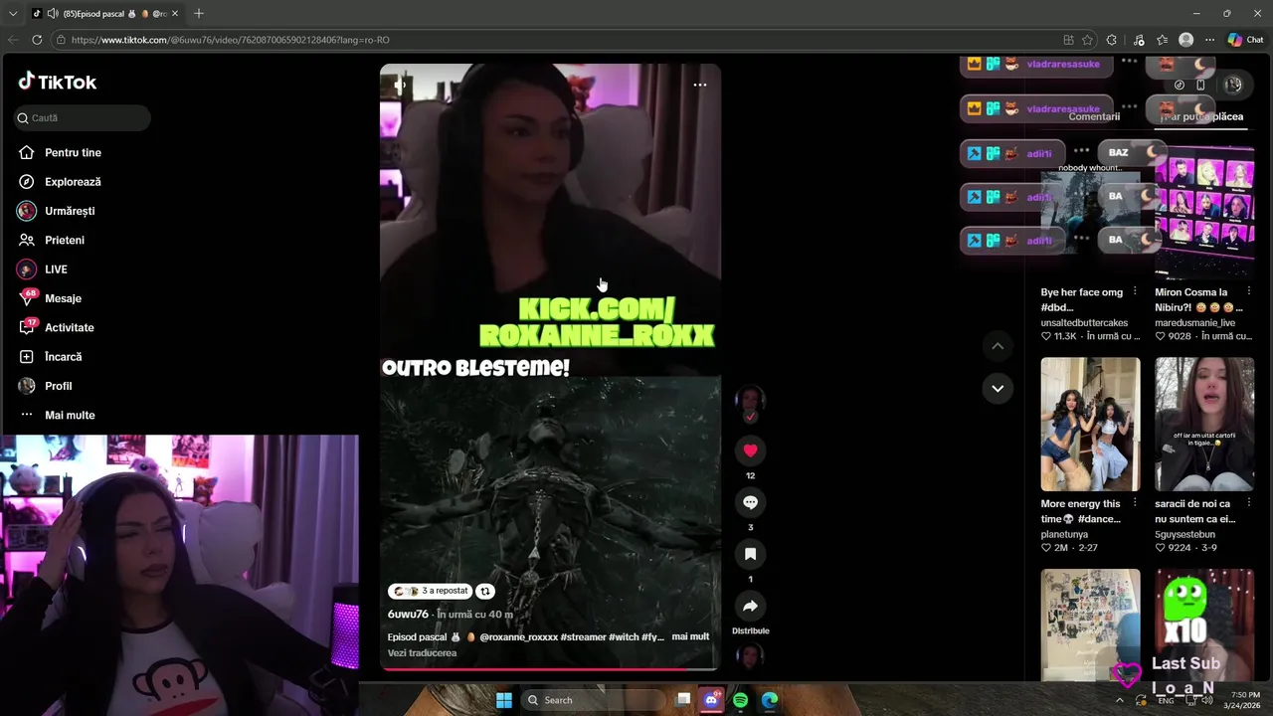
Task: Open browser extensions puzzle icon
Action: click(x=1112, y=40)
